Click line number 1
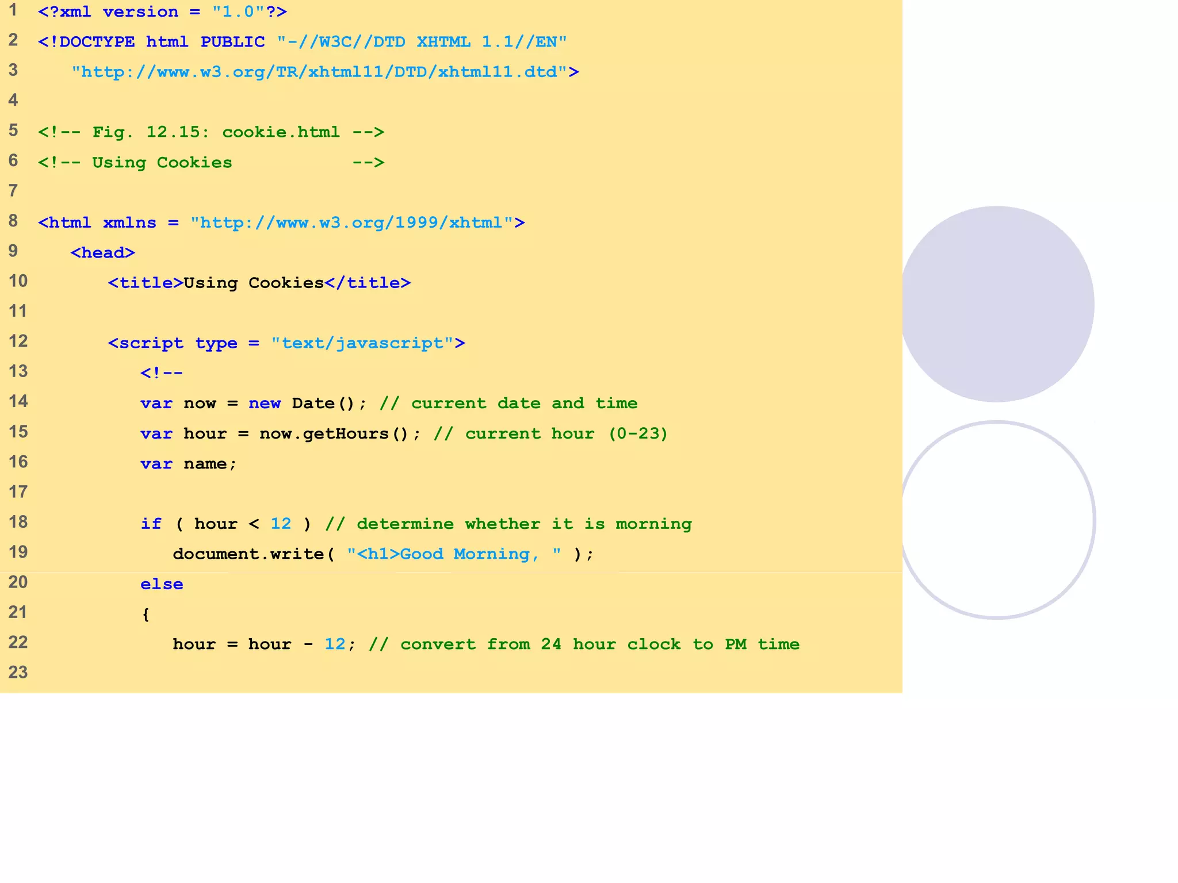 (x=13, y=10)
